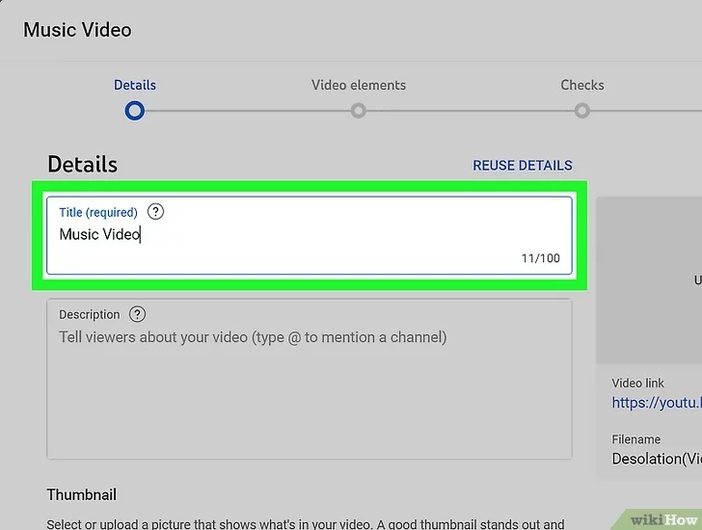Click the wikiHow watermark logo

663,518
